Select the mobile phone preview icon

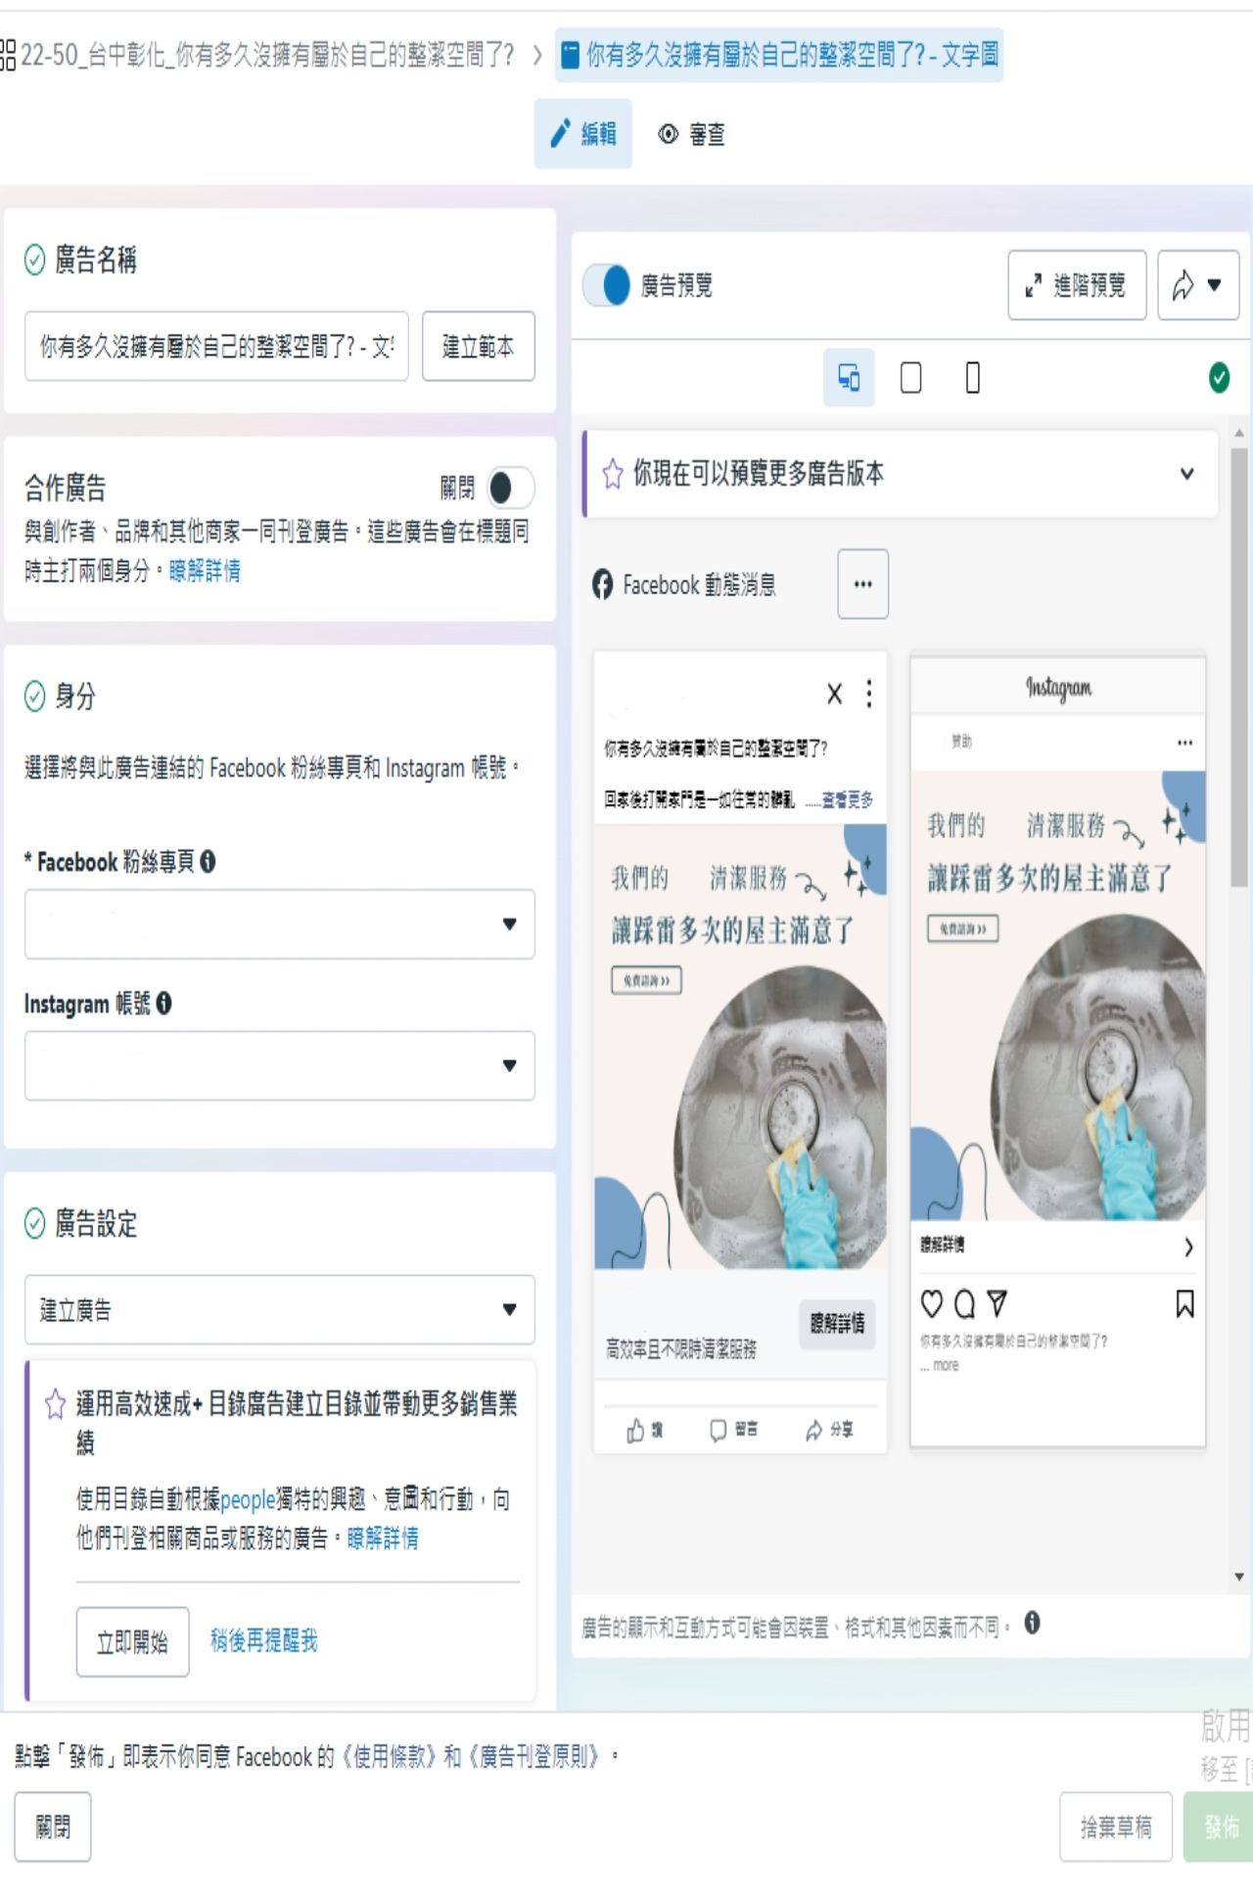tap(972, 377)
